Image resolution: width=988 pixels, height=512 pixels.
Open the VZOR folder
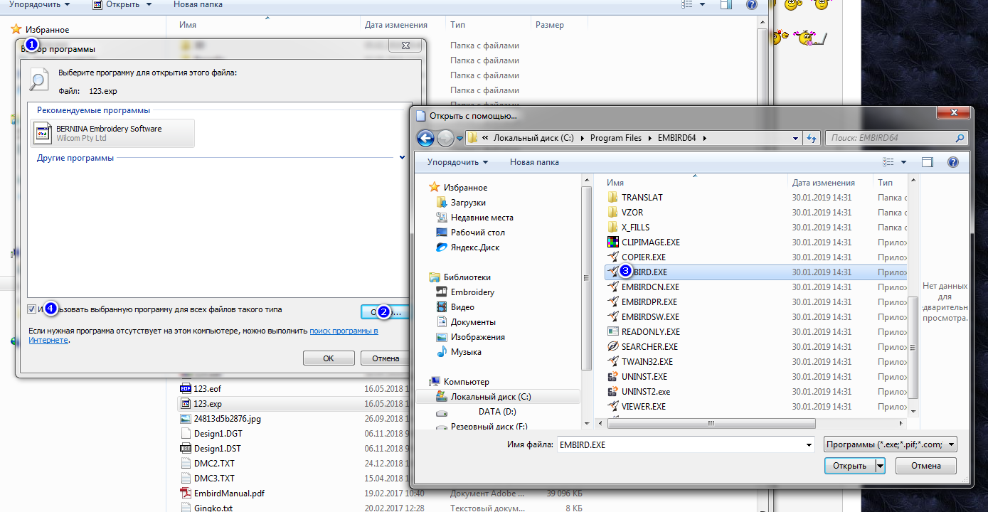pyautogui.click(x=632, y=213)
